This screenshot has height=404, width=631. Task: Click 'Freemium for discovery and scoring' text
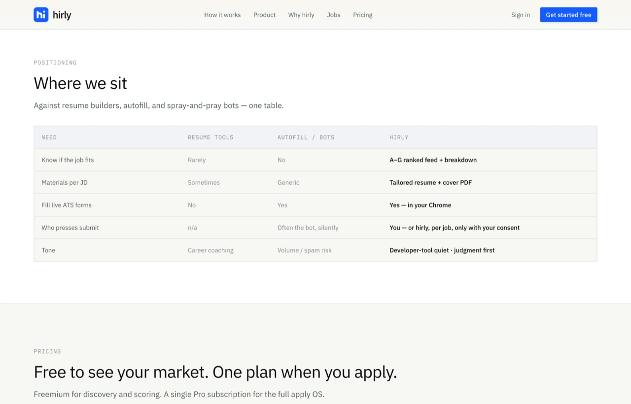coord(179,395)
